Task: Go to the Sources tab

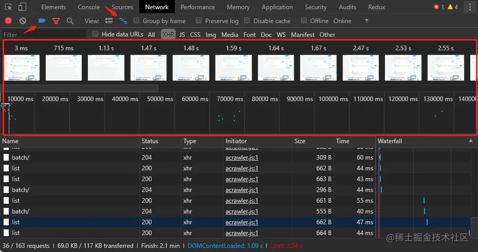Action: (x=122, y=7)
